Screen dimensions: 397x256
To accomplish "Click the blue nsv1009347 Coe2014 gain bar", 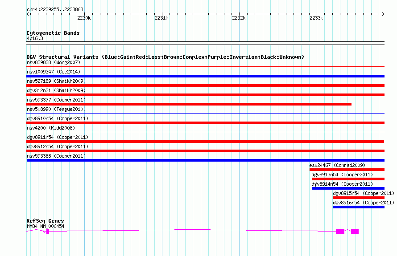I will pos(205,76).
